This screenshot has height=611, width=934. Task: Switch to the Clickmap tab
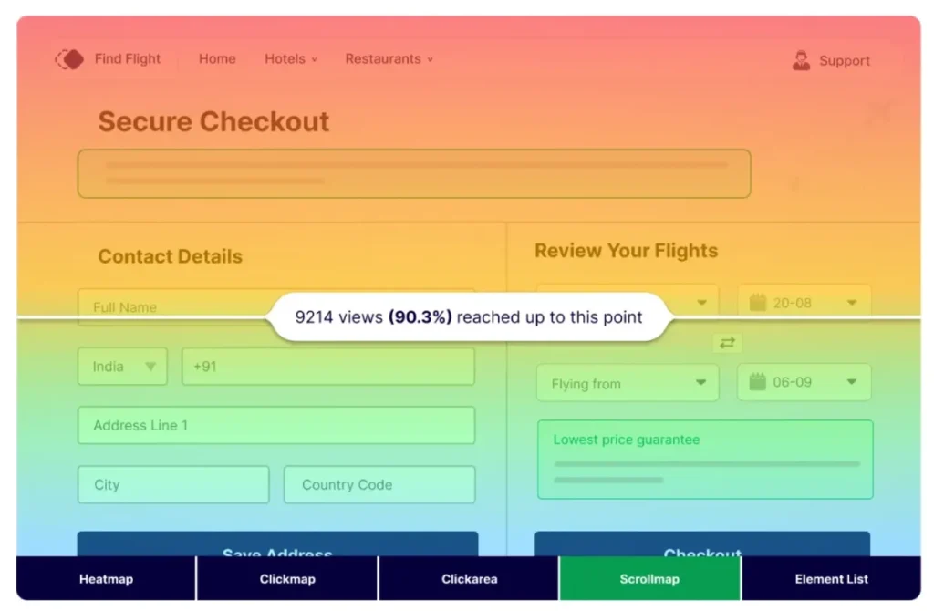pyautogui.click(x=286, y=578)
